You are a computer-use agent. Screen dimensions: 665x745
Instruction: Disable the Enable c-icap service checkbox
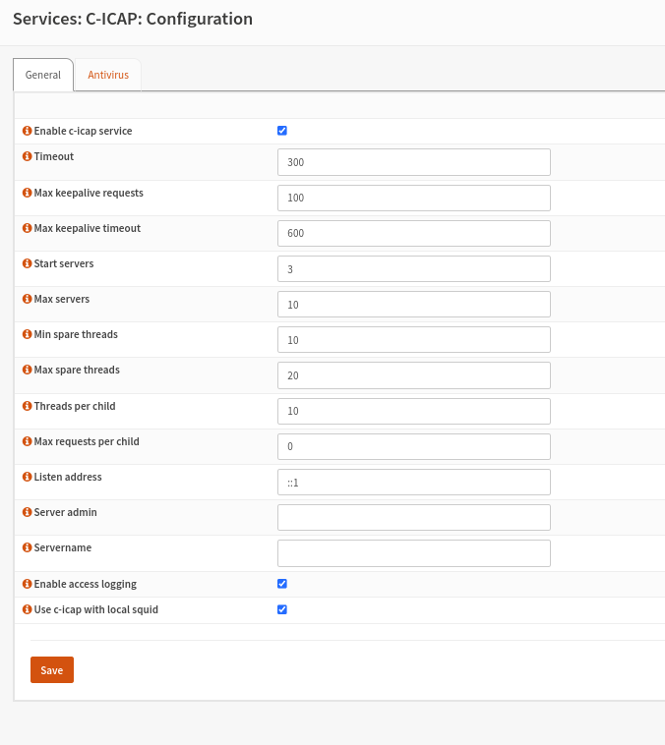click(x=282, y=131)
